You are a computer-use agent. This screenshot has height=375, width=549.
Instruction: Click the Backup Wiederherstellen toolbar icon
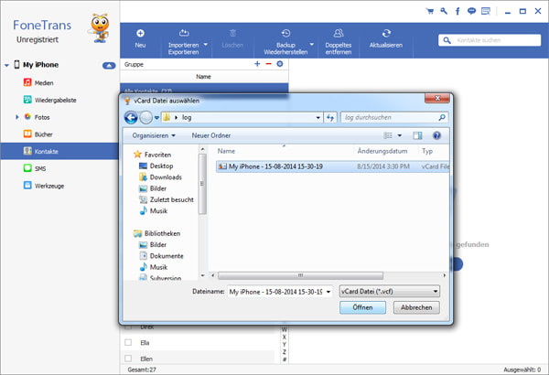coord(285,33)
